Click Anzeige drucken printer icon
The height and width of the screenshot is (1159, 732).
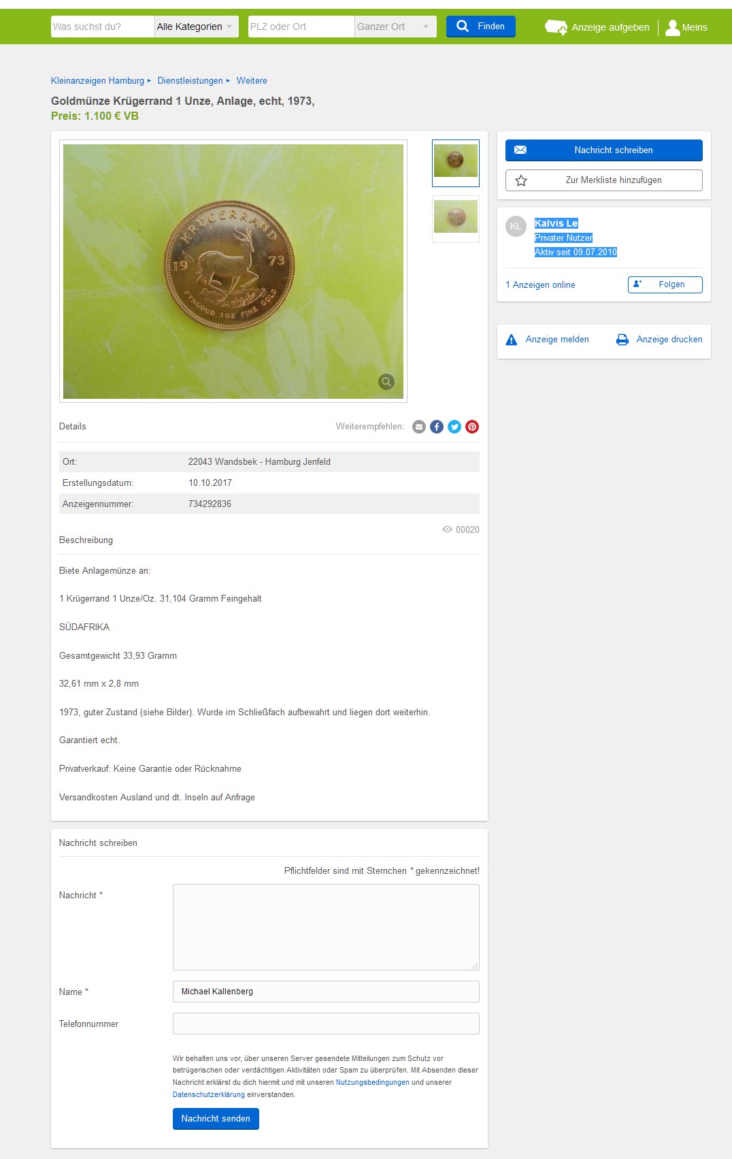[622, 340]
